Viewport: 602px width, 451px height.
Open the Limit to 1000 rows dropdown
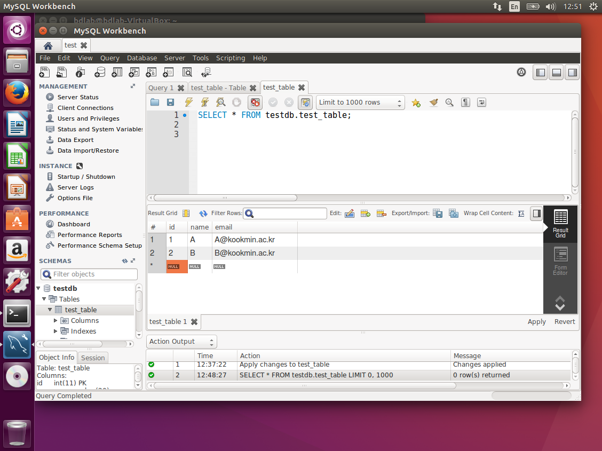point(360,102)
